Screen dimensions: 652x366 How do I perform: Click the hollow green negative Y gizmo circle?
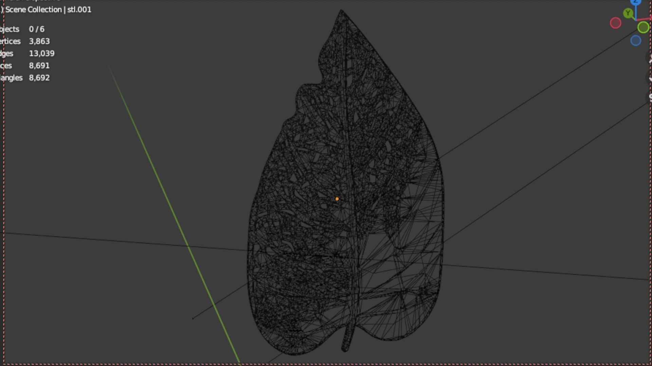pyautogui.click(x=643, y=27)
